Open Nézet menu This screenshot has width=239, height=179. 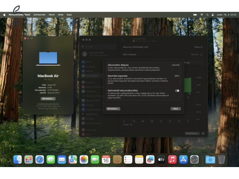point(52,15)
